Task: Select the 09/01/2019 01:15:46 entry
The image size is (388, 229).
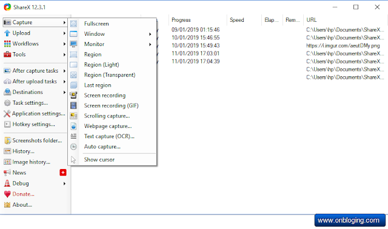Action: coord(195,30)
